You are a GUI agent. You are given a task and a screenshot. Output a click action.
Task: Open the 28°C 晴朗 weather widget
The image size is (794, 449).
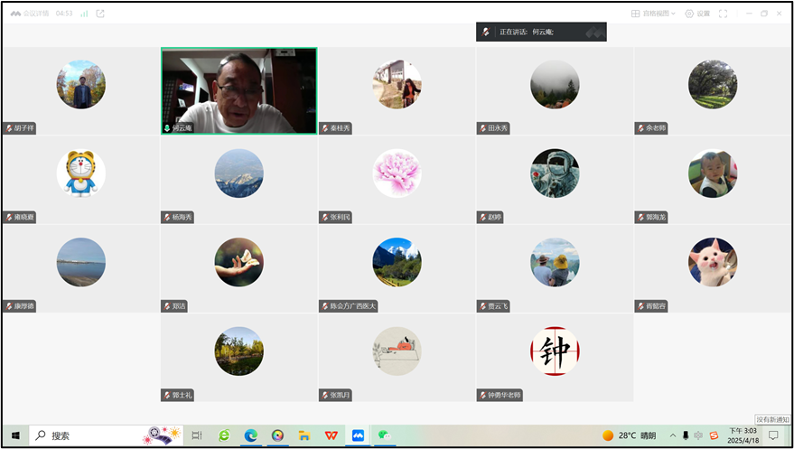[x=630, y=435]
